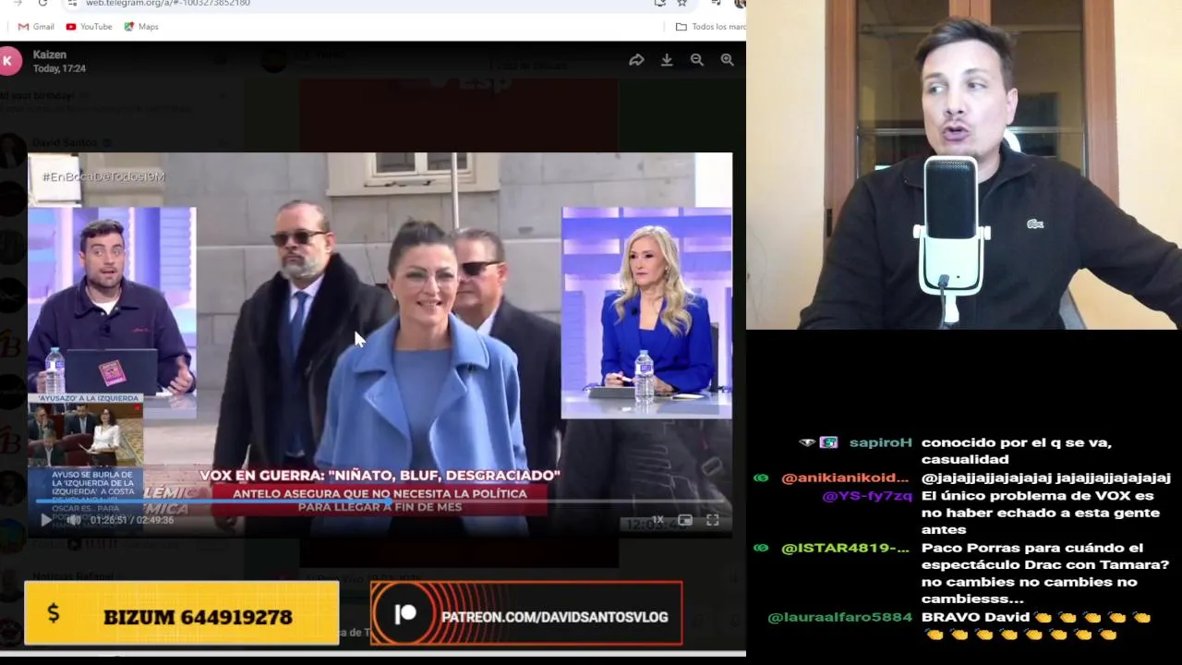
Task: Enter fullscreen video mode
Action: (713, 520)
